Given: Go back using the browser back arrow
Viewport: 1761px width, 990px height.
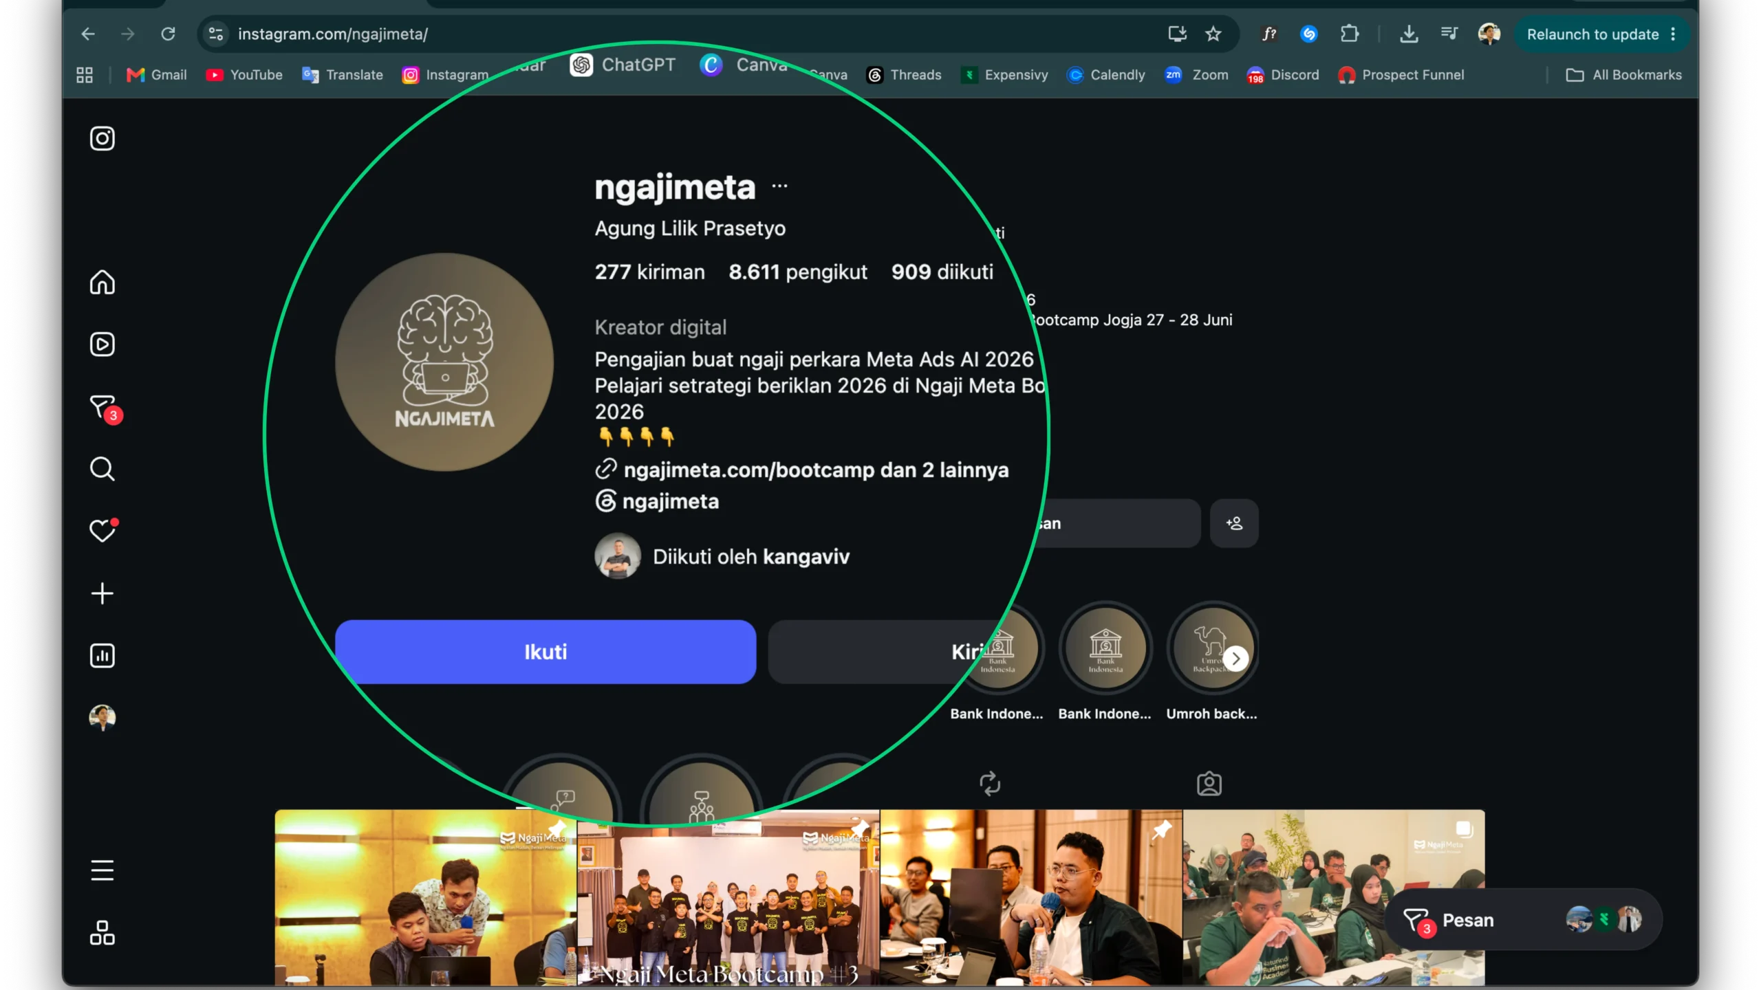Looking at the screenshot, I should point(87,34).
